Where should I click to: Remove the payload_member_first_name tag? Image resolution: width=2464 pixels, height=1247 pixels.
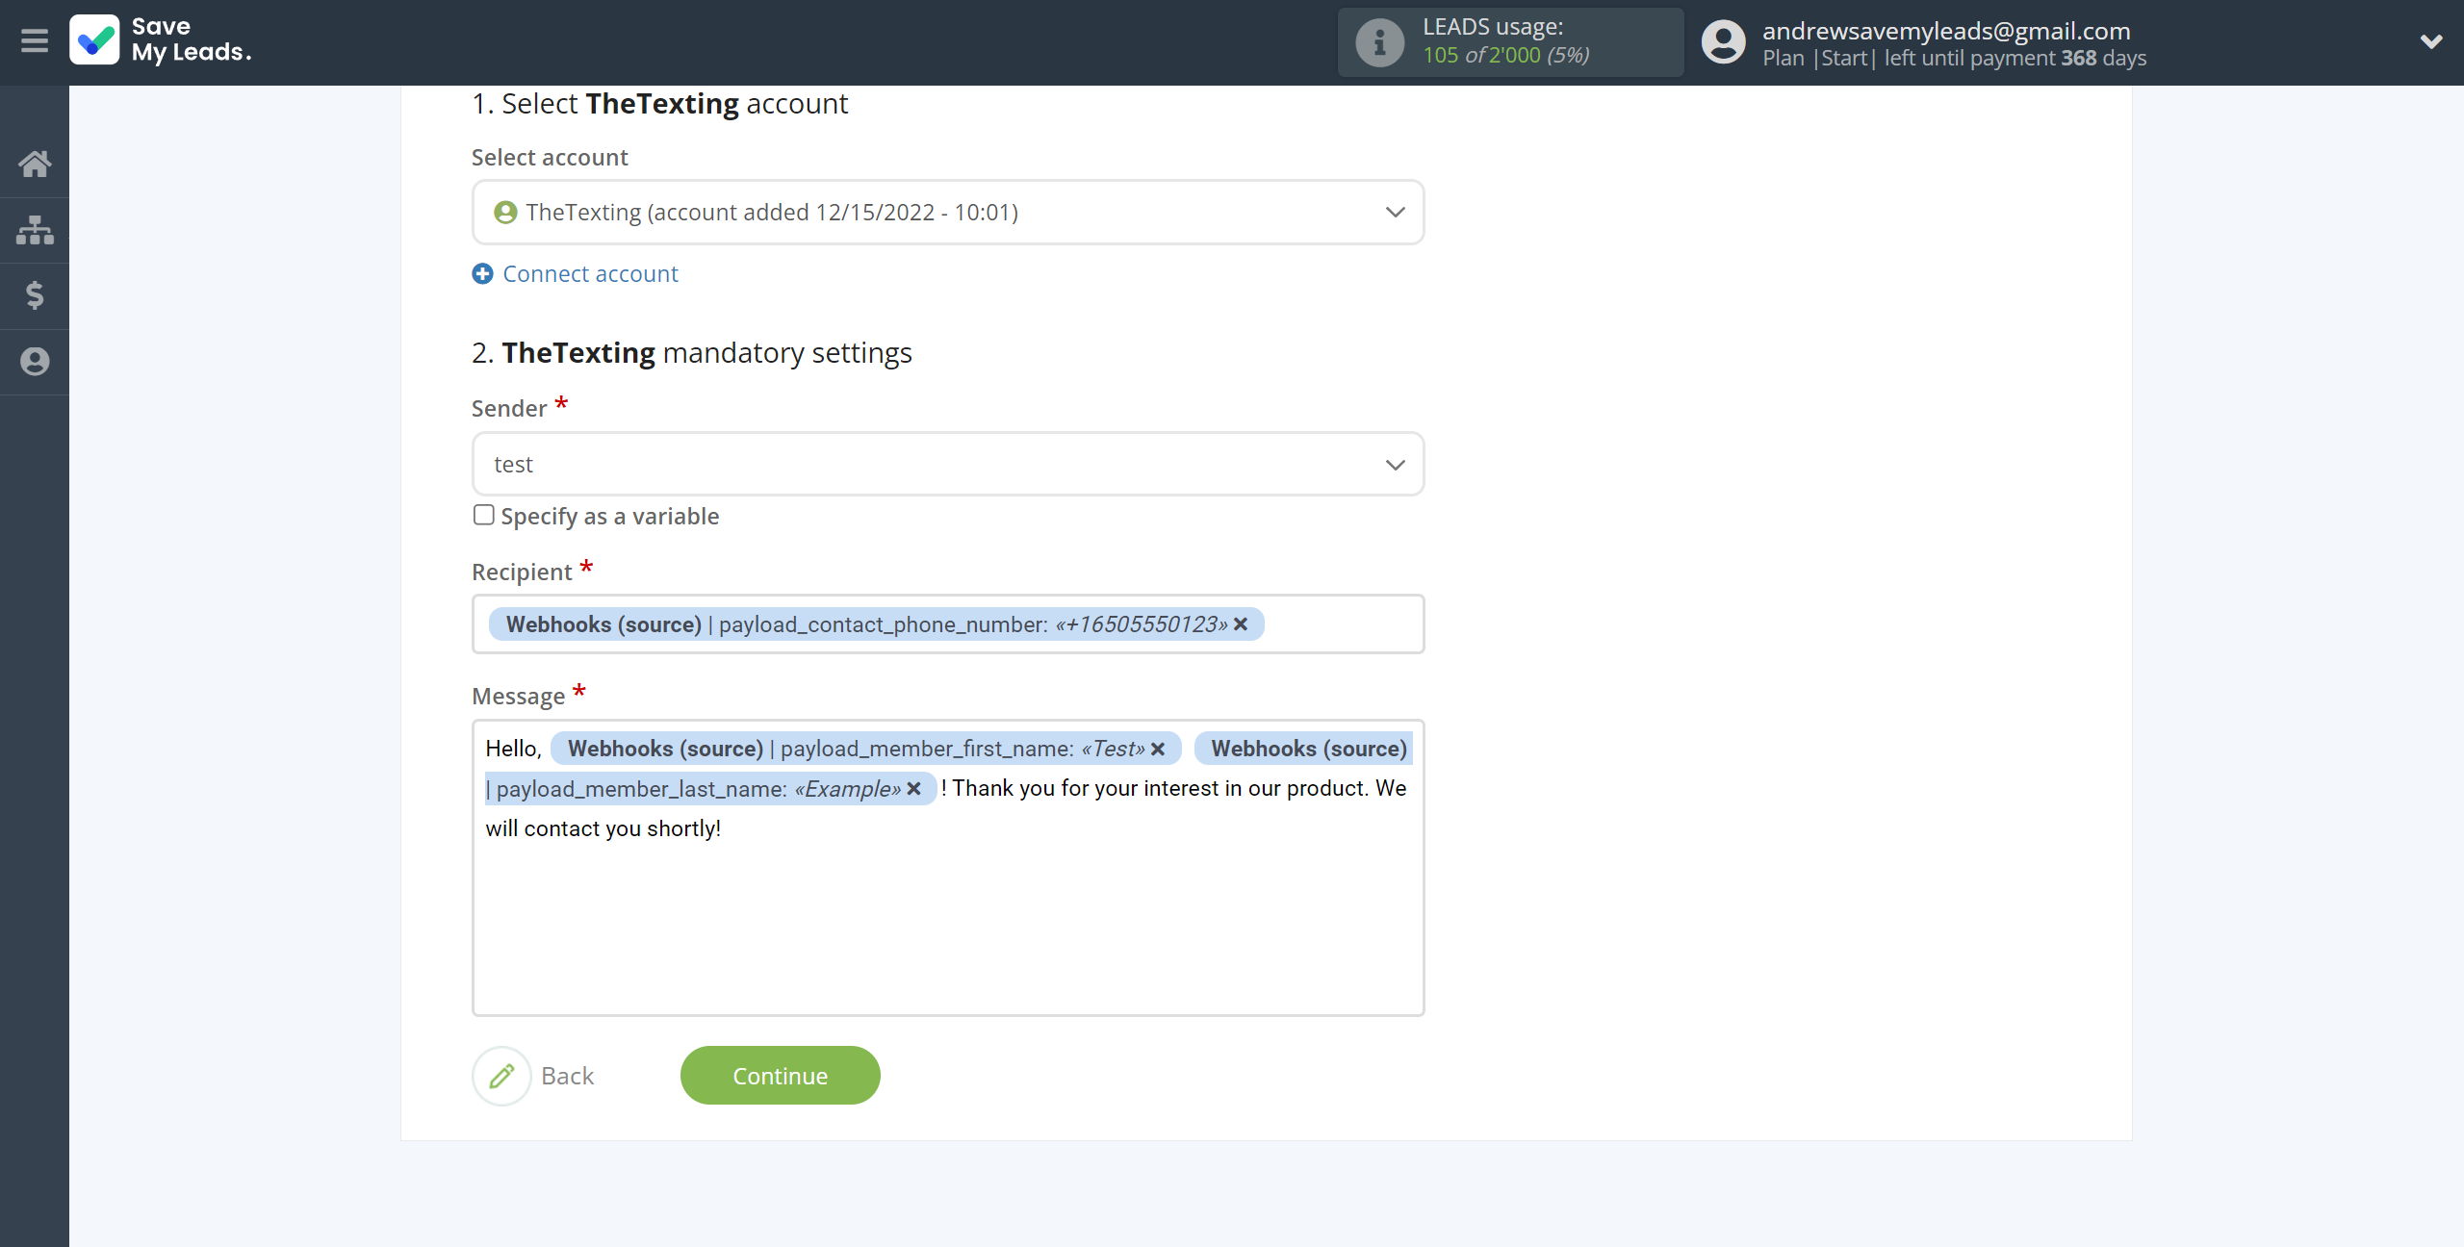tap(1158, 749)
